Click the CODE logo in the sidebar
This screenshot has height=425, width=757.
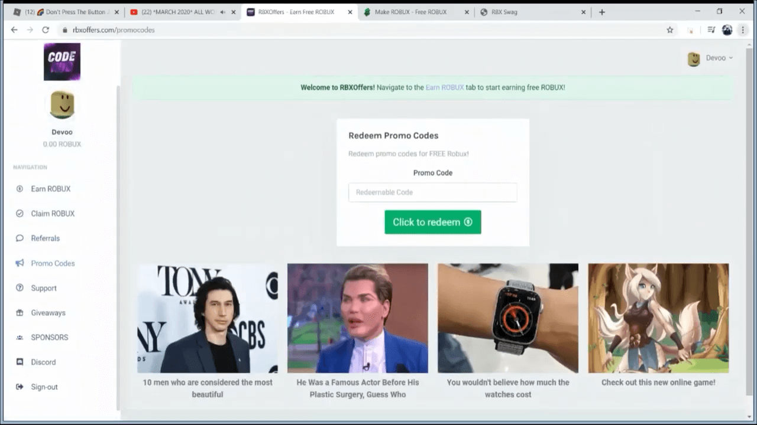coord(62,61)
